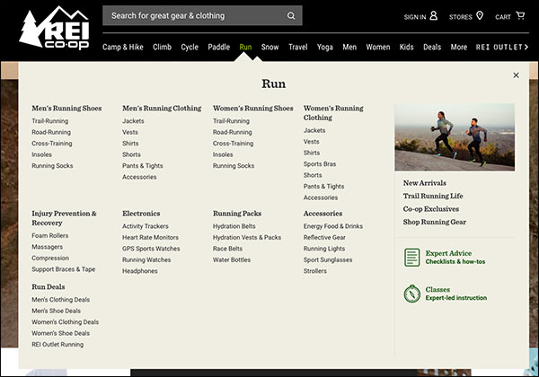Open the Climb menu
This screenshot has height=377, width=539.
pyautogui.click(x=162, y=47)
